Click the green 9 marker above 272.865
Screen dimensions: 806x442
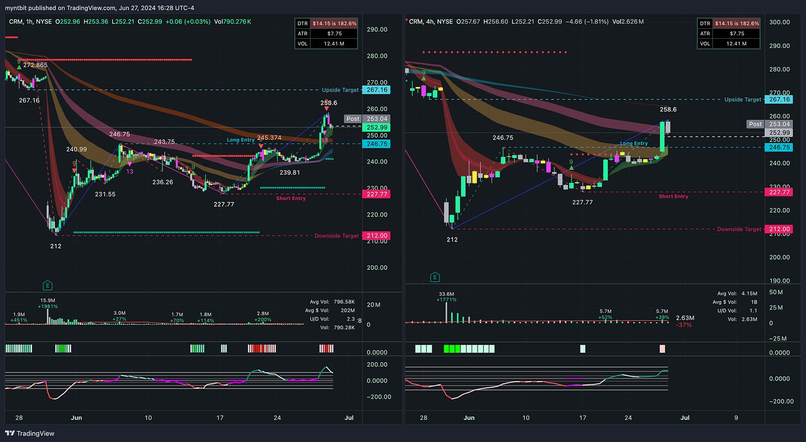[x=19, y=61]
